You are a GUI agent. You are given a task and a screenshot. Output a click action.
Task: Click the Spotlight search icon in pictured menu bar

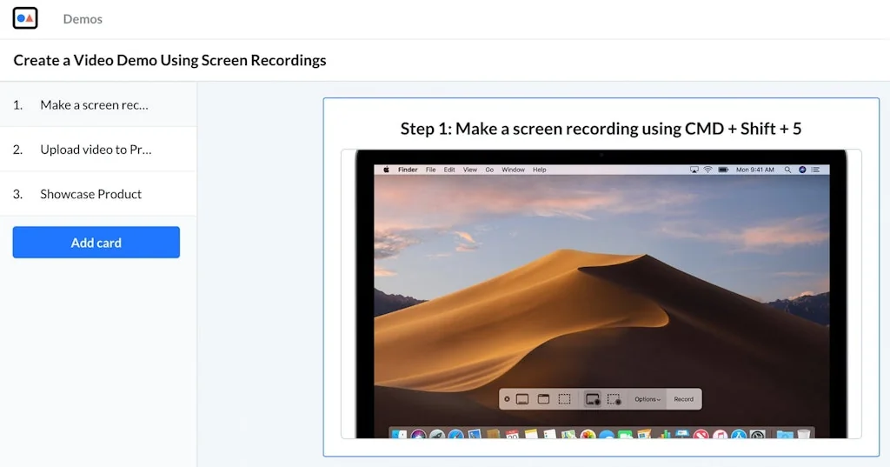point(787,170)
